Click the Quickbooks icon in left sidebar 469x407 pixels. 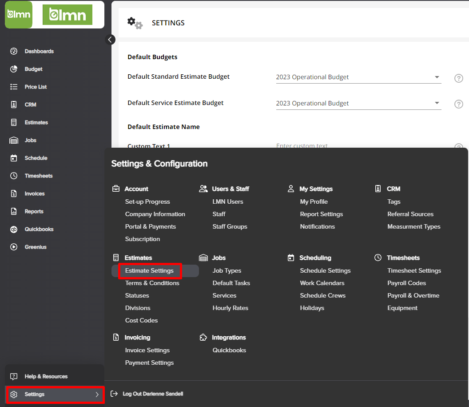(14, 229)
